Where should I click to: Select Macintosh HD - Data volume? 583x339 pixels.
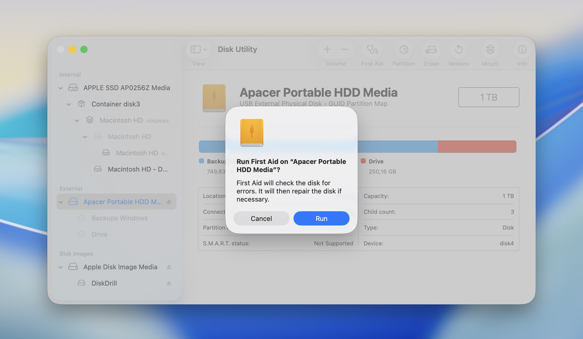(x=116, y=169)
